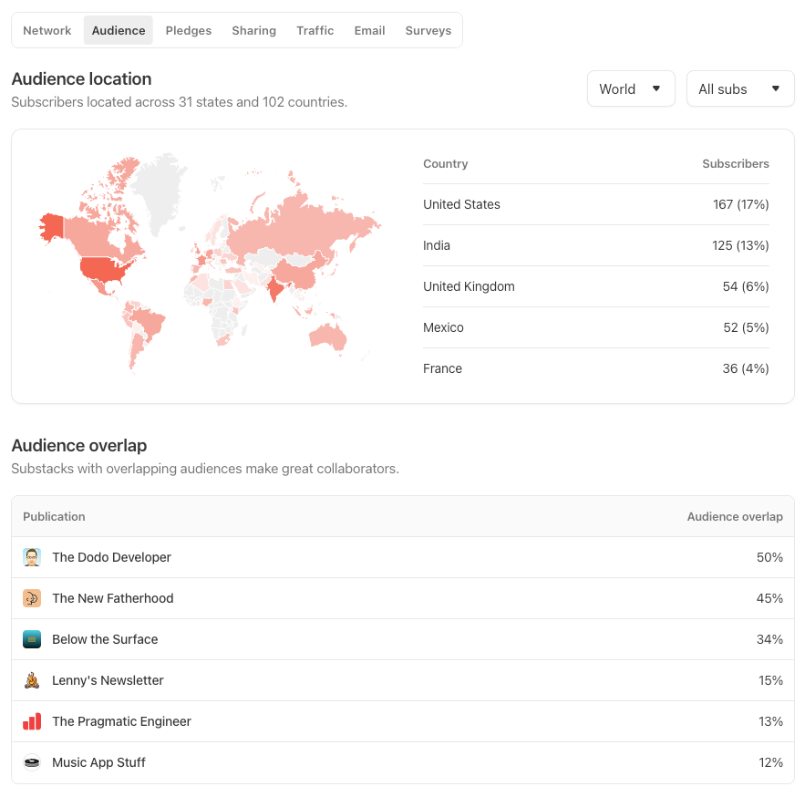Go to the Traffic tab
Viewport: 805px width, 797px height.
tap(315, 30)
